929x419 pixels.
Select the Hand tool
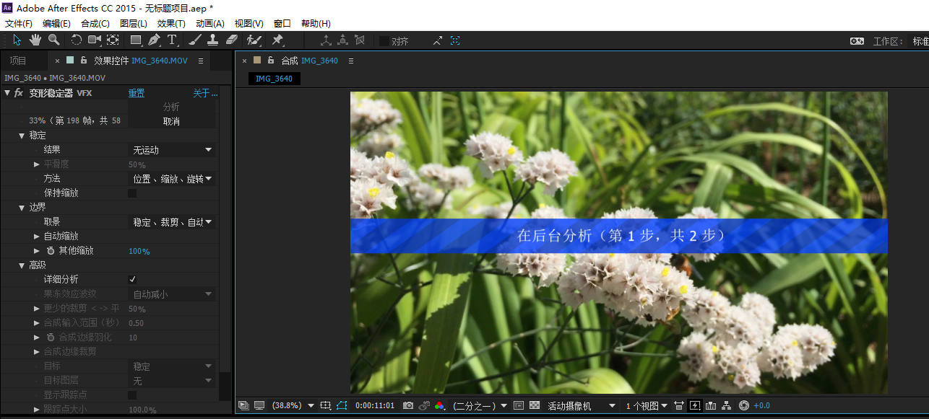click(x=35, y=40)
